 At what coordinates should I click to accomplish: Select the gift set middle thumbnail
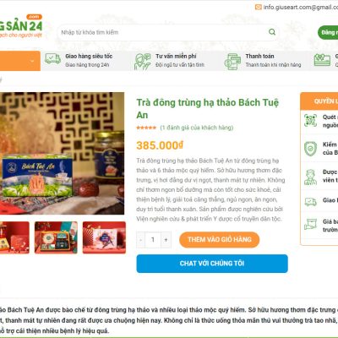[x=56, y=237]
